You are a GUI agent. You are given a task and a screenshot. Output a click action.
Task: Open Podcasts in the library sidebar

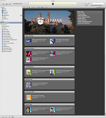click(5, 14)
